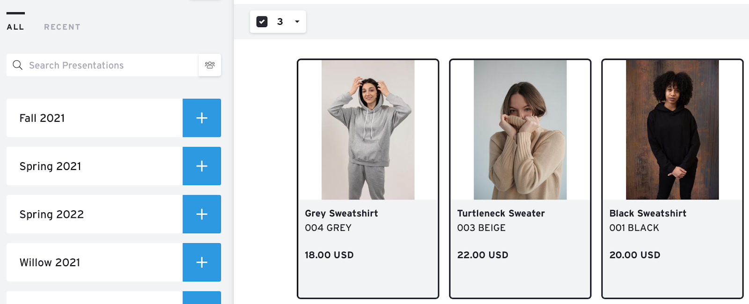
Task: Click the magnifier search icon
Action: tap(18, 65)
